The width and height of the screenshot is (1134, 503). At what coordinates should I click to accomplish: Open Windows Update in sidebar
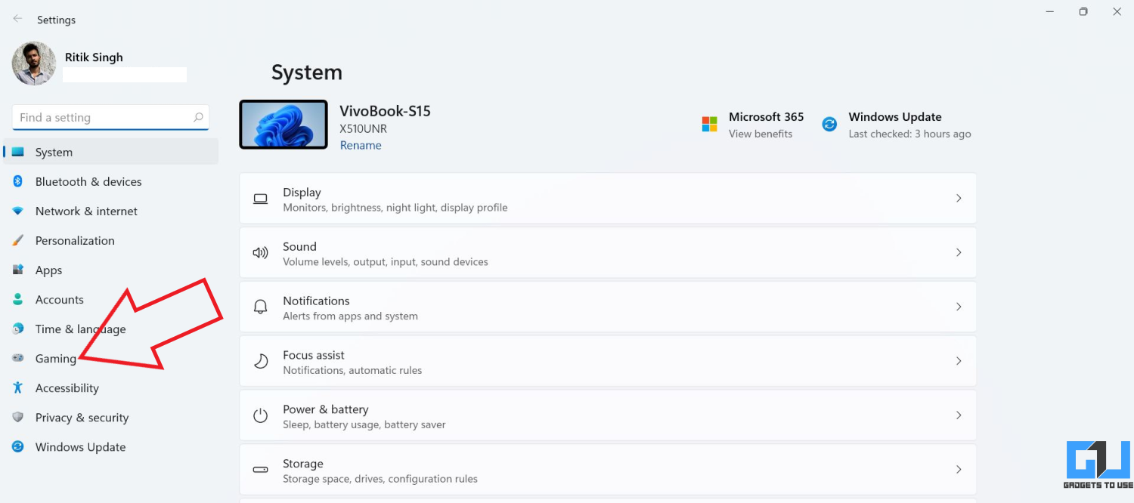(x=80, y=447)
